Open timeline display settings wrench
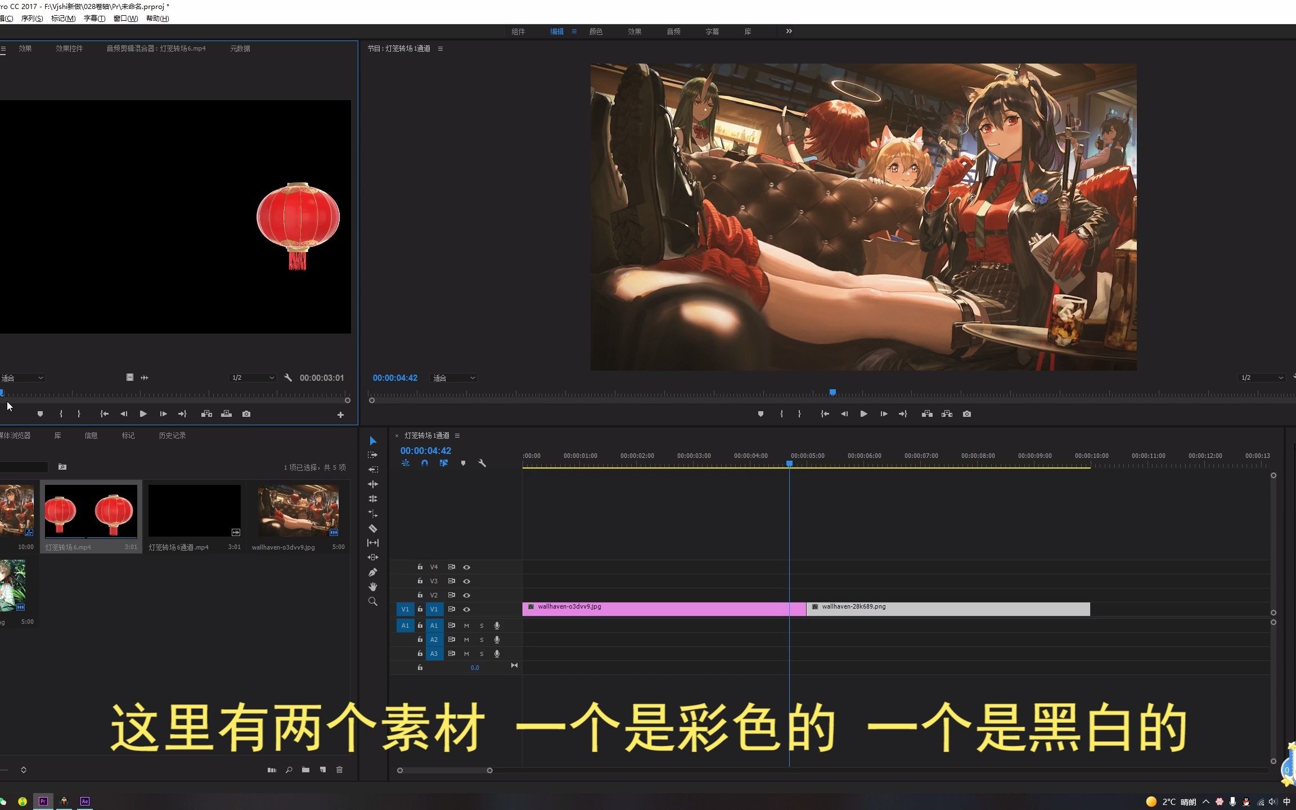This screenshot has height=810, width=1296. coord(482,463)
